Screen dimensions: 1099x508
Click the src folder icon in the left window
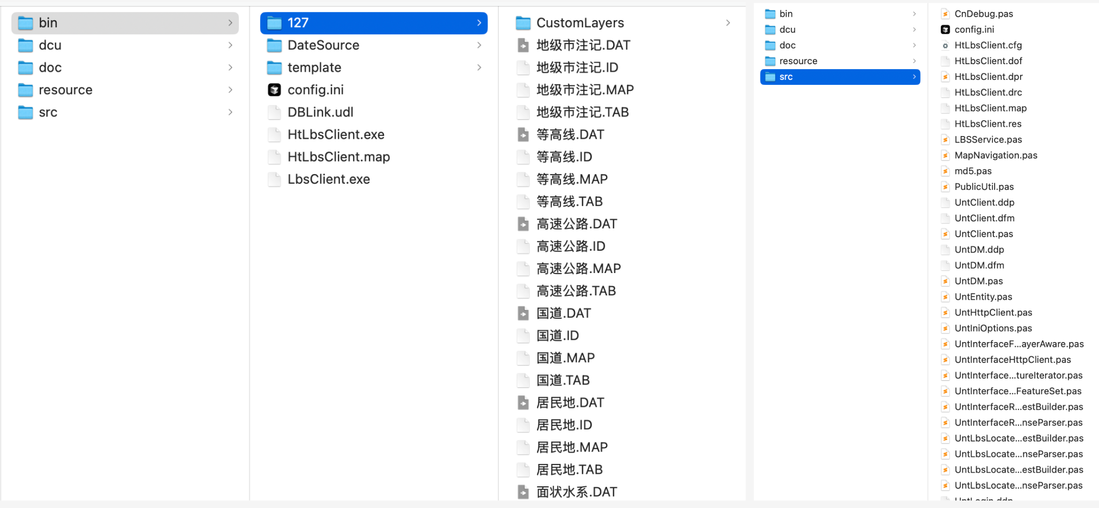[26, 112]
